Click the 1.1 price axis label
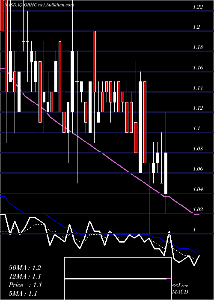The image size is (214, 300). pyautogui.click(x=196, y=129)
